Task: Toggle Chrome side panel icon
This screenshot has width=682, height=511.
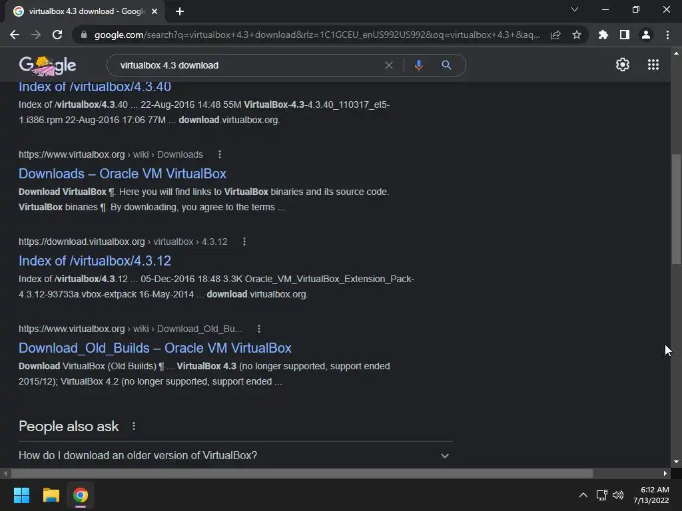Action: [x=625, y=35]
